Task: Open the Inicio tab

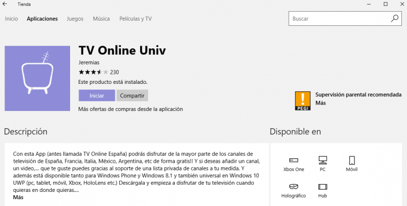Action: coord(11,19)
